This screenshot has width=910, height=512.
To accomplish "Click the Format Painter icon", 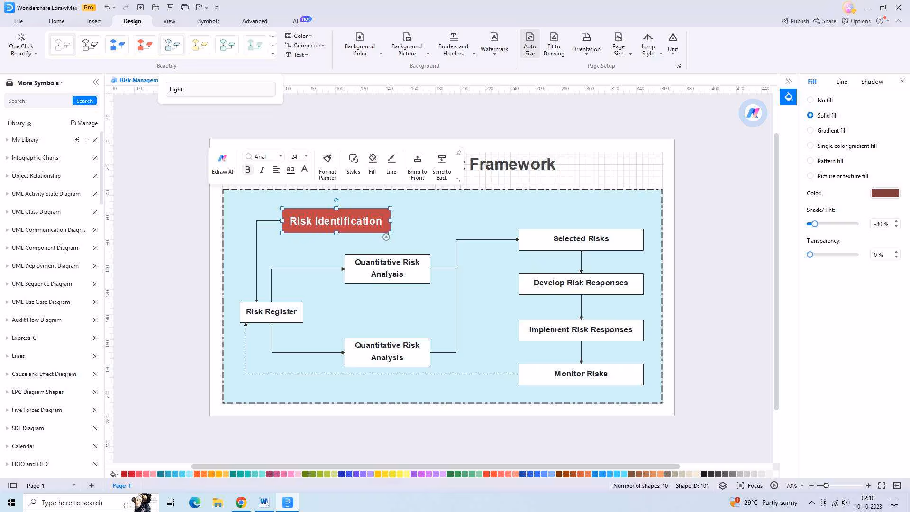I will (x=327, y=159).
